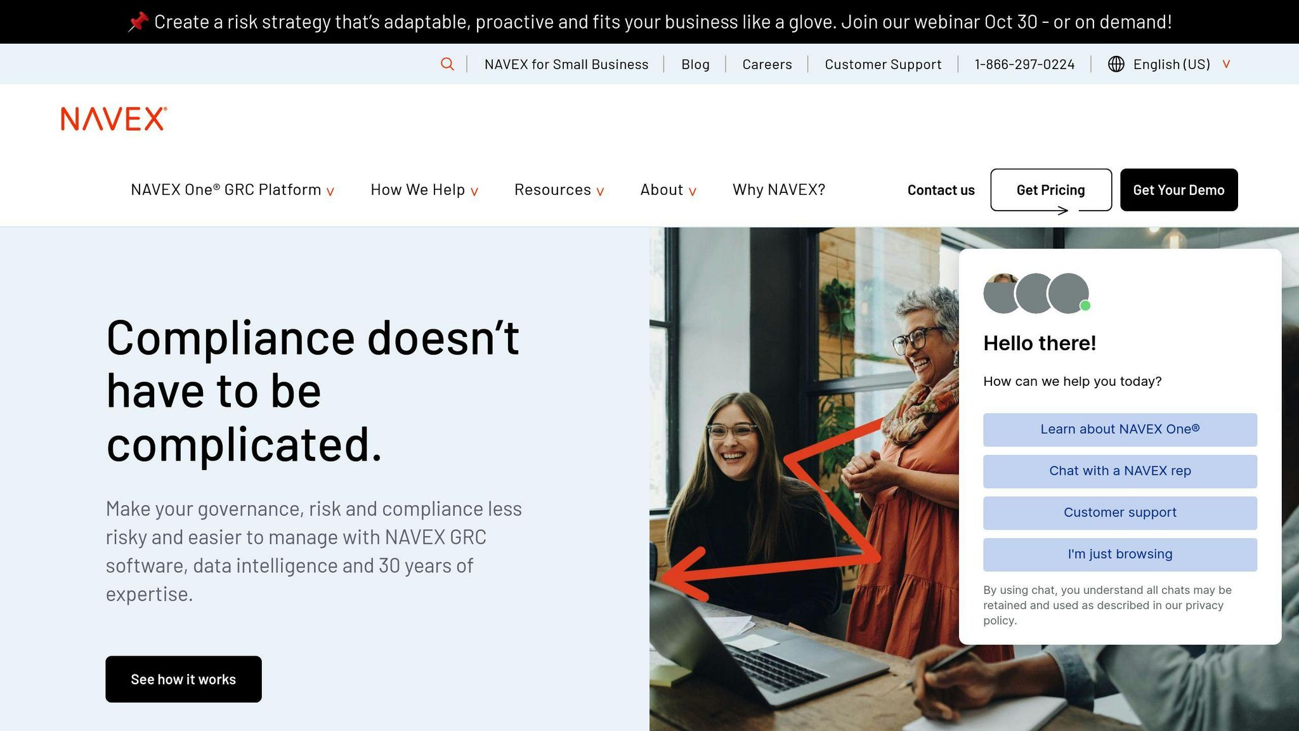1299x731 pixels.
Task: Select Chat with a NAVEX rep
Action: (x=1119, y=471)
